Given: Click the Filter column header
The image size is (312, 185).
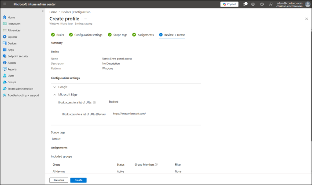Looking at the screenshot, I should pyautogui.click(x=178, y=164).
